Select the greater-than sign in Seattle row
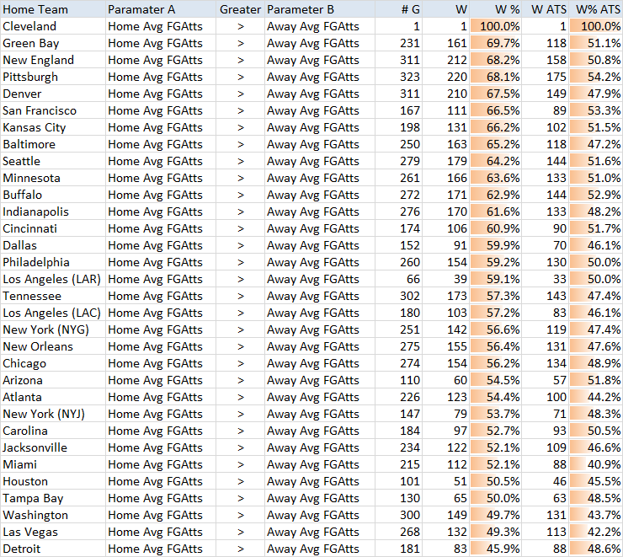Image resolution: width=623 pixels, height=557 pixels. 240,161
